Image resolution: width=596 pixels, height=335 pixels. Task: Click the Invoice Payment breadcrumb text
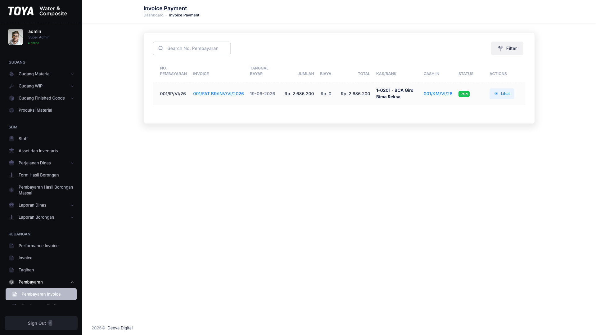pos(184,15)
